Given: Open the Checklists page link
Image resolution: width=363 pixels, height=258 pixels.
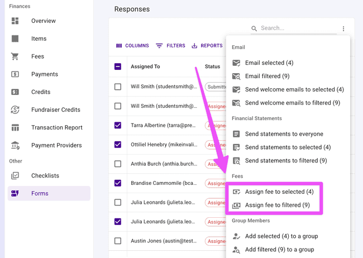Looking at the screenshot, I should coord(45,175).
